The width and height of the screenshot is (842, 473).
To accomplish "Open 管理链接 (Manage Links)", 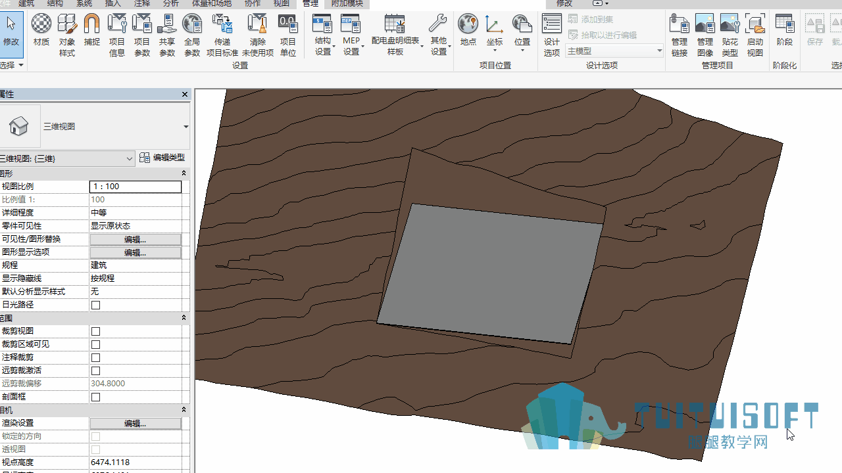I will point(680,35).
